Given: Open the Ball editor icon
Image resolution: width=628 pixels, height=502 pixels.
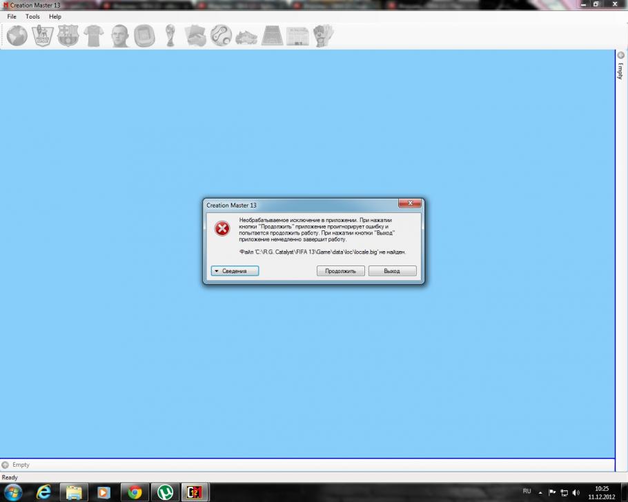Looking at the screenshot, I should [221, 36].
